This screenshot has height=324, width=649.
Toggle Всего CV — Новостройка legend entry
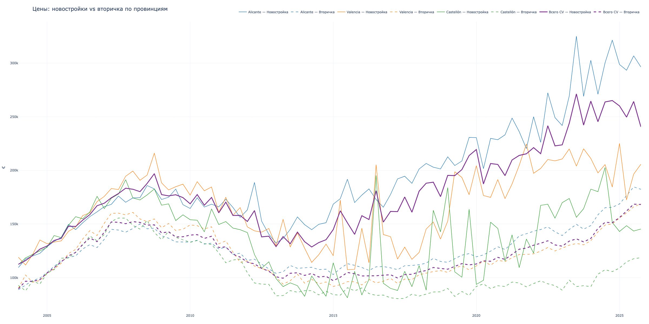pyautogui.click(x=569, y=12)
